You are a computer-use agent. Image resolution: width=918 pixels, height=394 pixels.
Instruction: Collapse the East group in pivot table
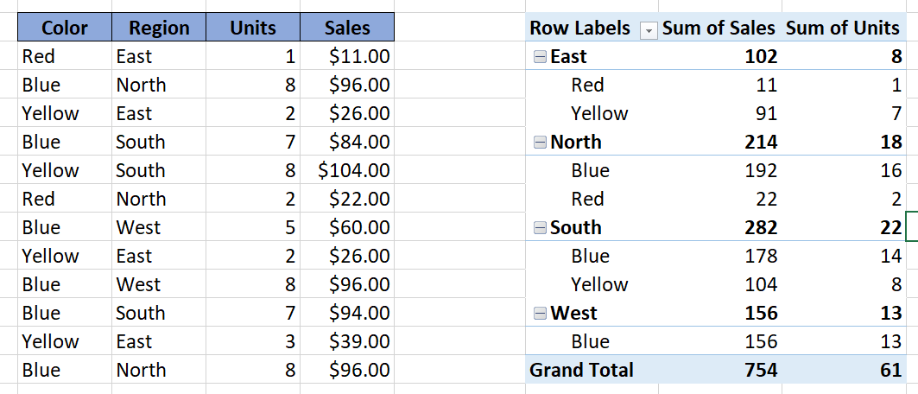pos(541,57)
